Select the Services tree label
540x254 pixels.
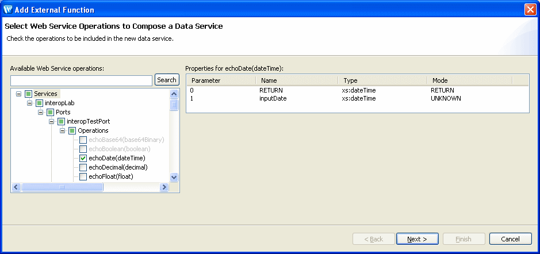tap(46, 94)
